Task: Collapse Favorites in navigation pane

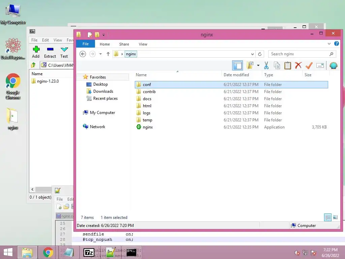Action: click(x=98, y=77)
